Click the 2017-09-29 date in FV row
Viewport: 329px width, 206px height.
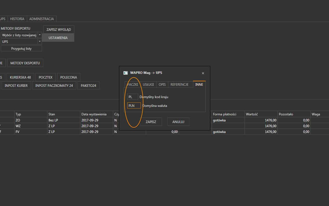click(97, 132)
